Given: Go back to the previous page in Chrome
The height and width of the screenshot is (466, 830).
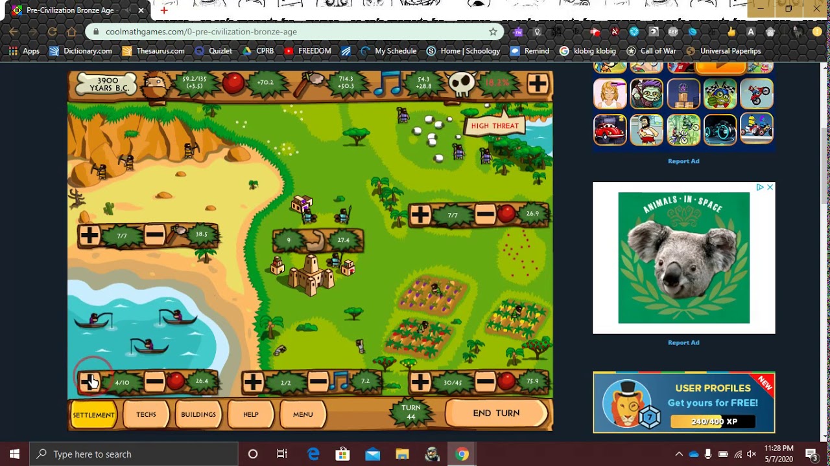Looking at the screenshot, I should [14, 31].
